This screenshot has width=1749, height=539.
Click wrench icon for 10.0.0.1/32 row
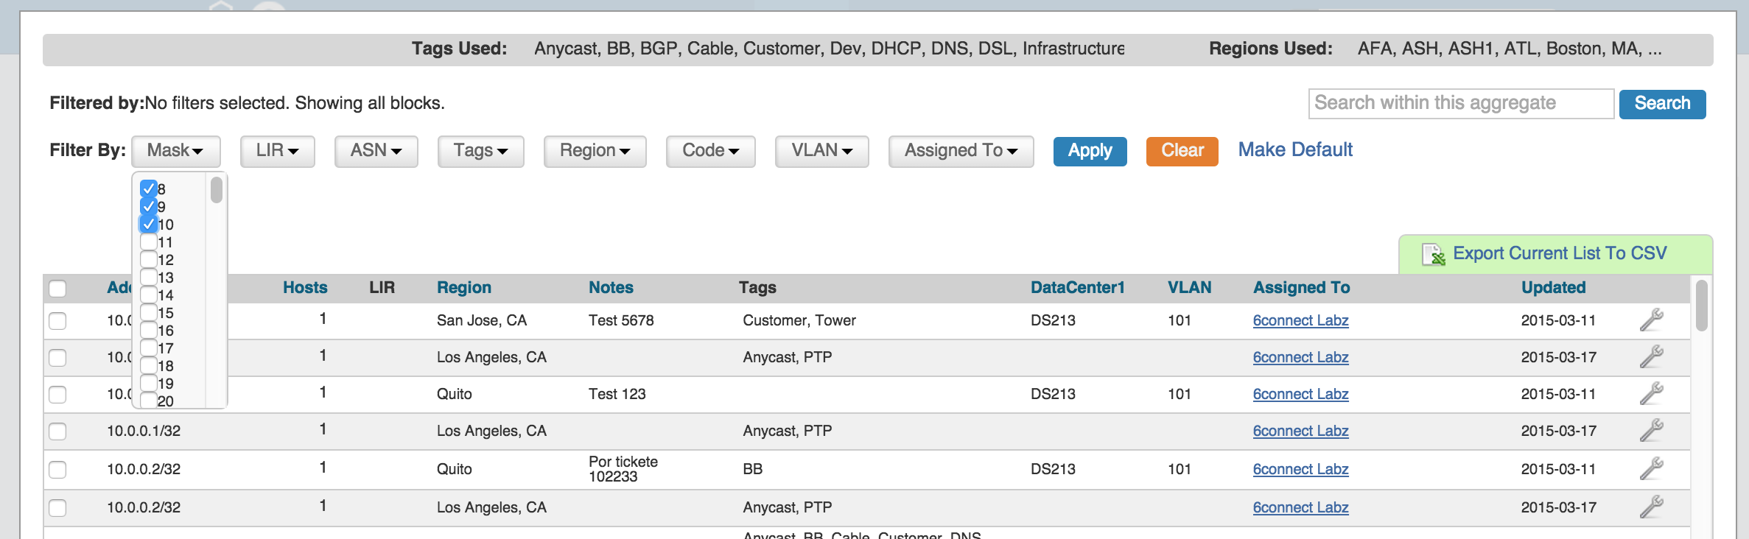coord(1651,431)
